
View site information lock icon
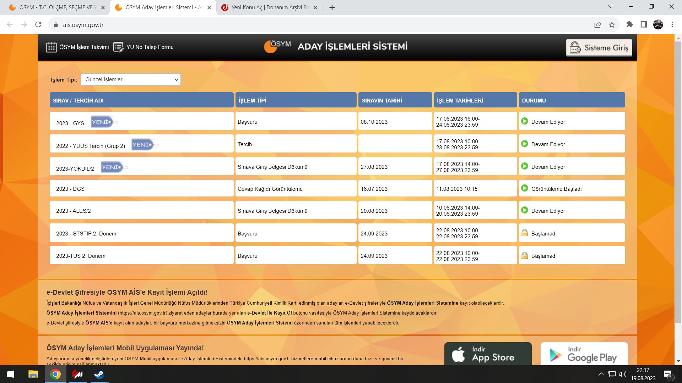[x=56, y=25]
